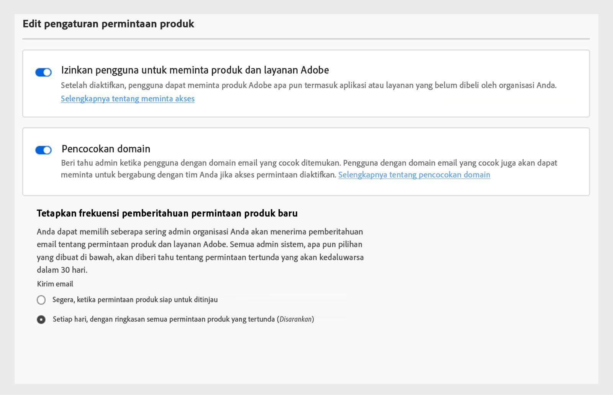The height and width of the screenshot is (395, 613).
Task: Click the "dalam 30 hari" expiry text
Action: [62, 270]
